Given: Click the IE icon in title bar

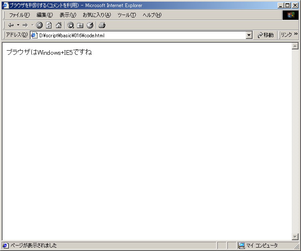Looking at the screenshot, I should 5,5.
